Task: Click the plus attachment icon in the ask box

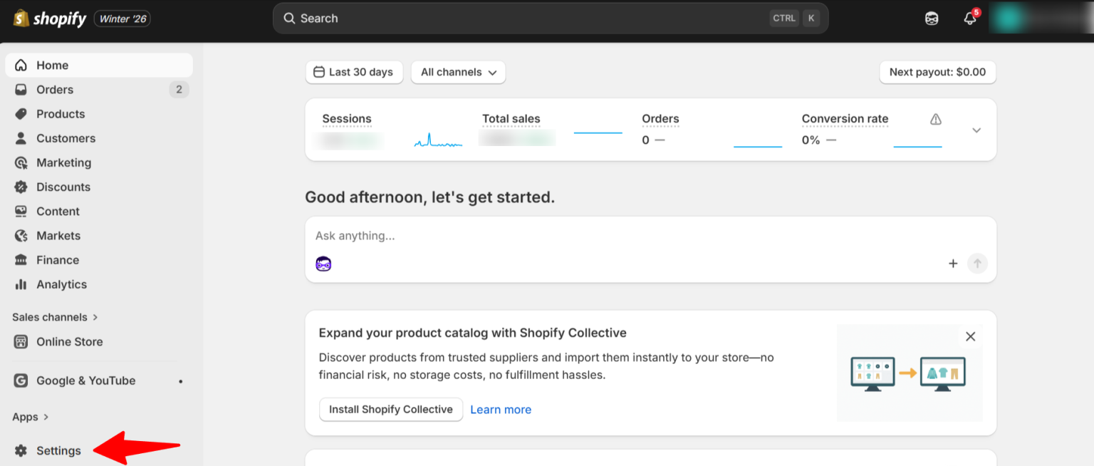Action: point(953,264)
